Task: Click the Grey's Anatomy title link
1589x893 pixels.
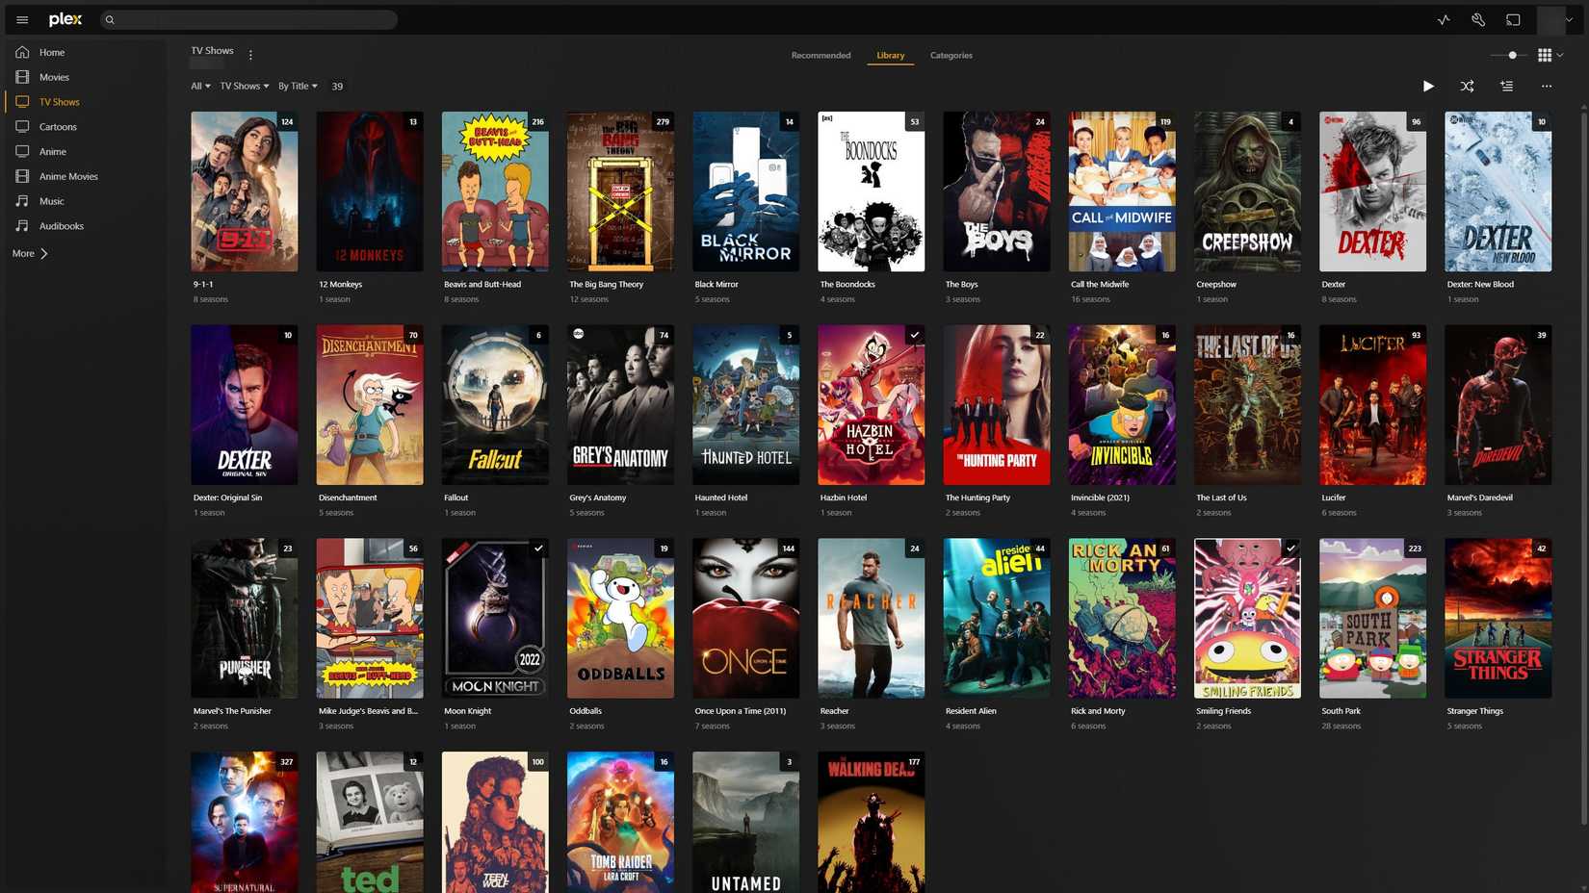Action: (x=597, y=498)
